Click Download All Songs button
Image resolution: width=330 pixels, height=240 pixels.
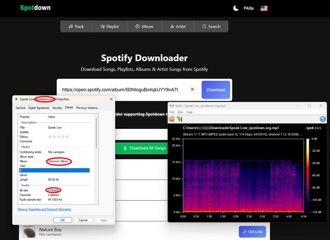point(141,148)
